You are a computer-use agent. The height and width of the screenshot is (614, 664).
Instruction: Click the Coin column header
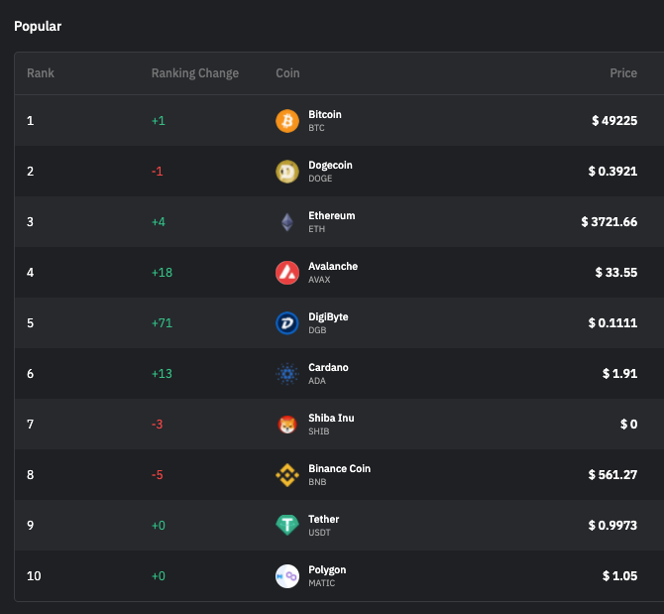[x=287, y=73]
